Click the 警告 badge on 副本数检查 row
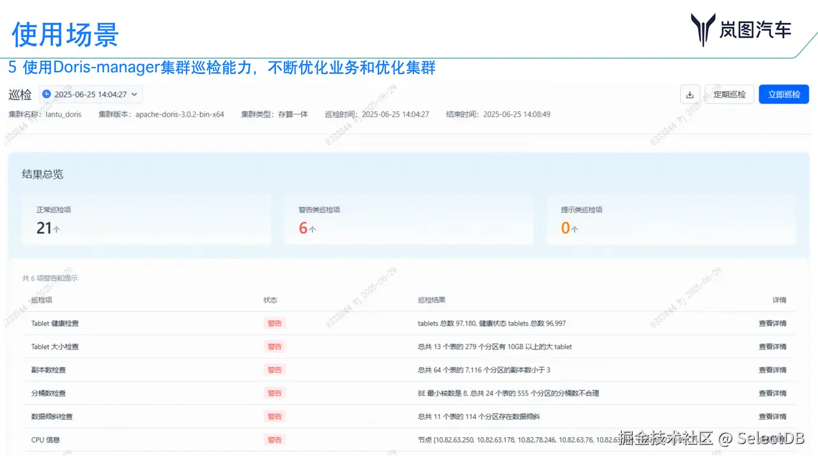 coord(275,369)
